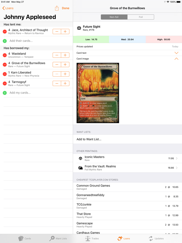The image size is (182, 243).
Task: Tap the Grove of the Burnwillows card image
Action: pyautogui.click(x=98, y=93)
